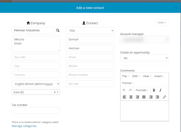This screenshot has width=181, height=132.
Task: Click the Phone number field
Action: (x=90, y=75)
